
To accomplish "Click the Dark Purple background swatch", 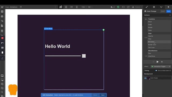I will point(149,78).
